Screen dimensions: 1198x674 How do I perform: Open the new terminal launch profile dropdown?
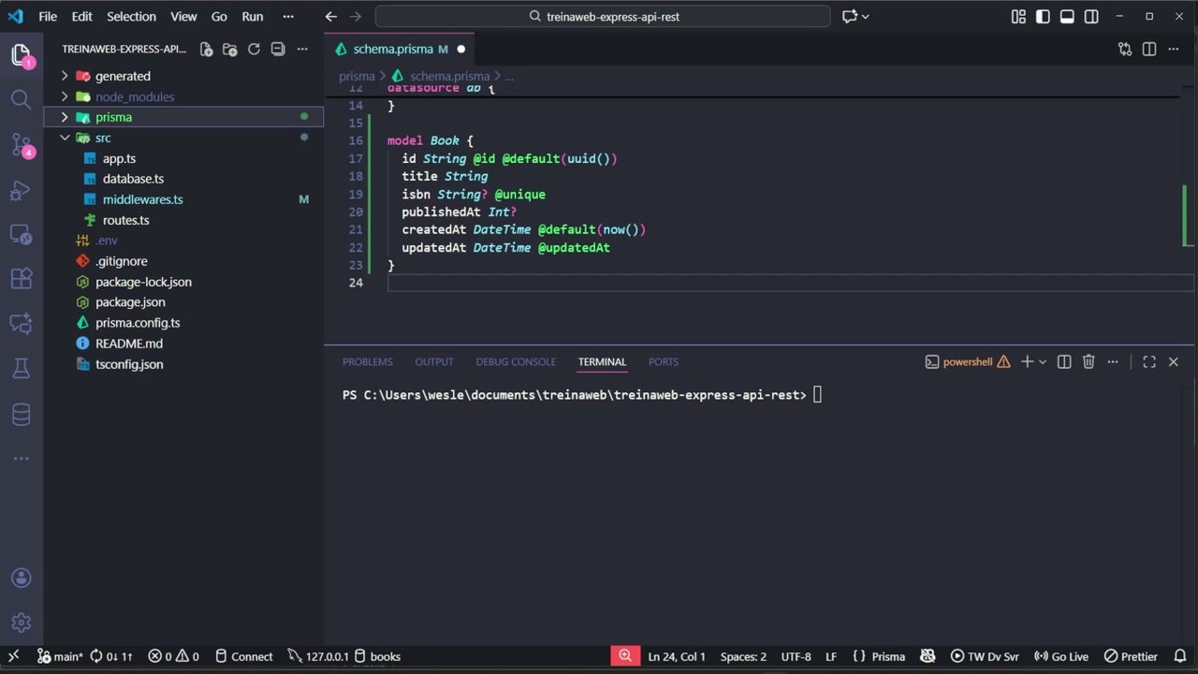click(x=1043, y=361)
